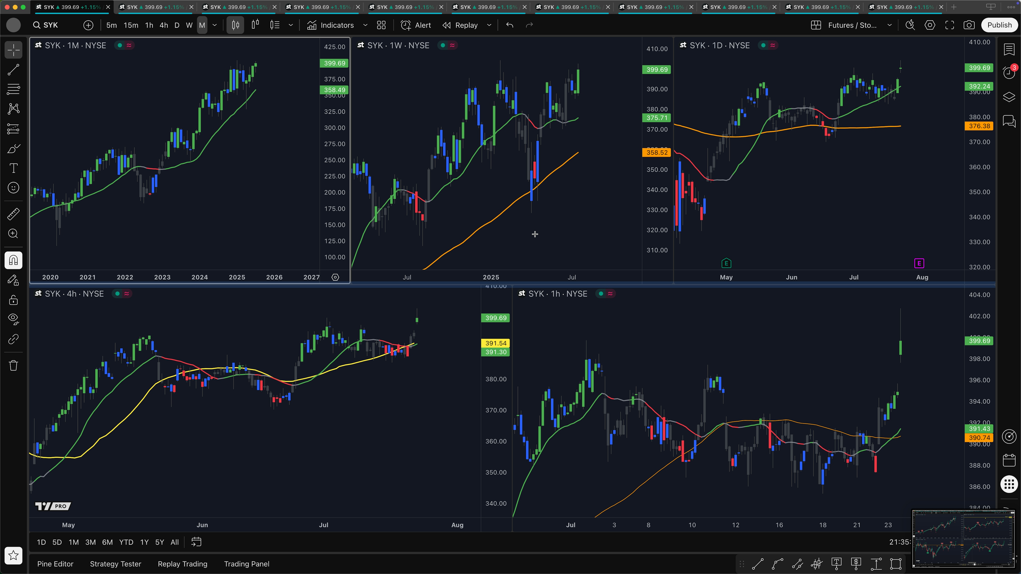Screen dimensions: 1021x574
Task: Open the go to date icon
Action: (x=196, y=542)
